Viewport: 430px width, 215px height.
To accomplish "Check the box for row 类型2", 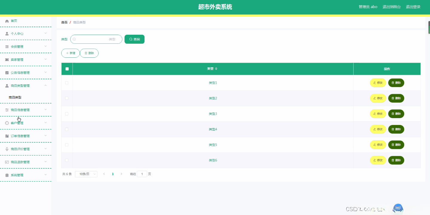I will pos(67,98).
